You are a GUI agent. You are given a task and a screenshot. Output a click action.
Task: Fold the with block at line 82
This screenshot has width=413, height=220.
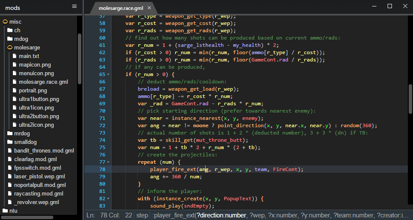pyautogui.click(x=108, y=199)
